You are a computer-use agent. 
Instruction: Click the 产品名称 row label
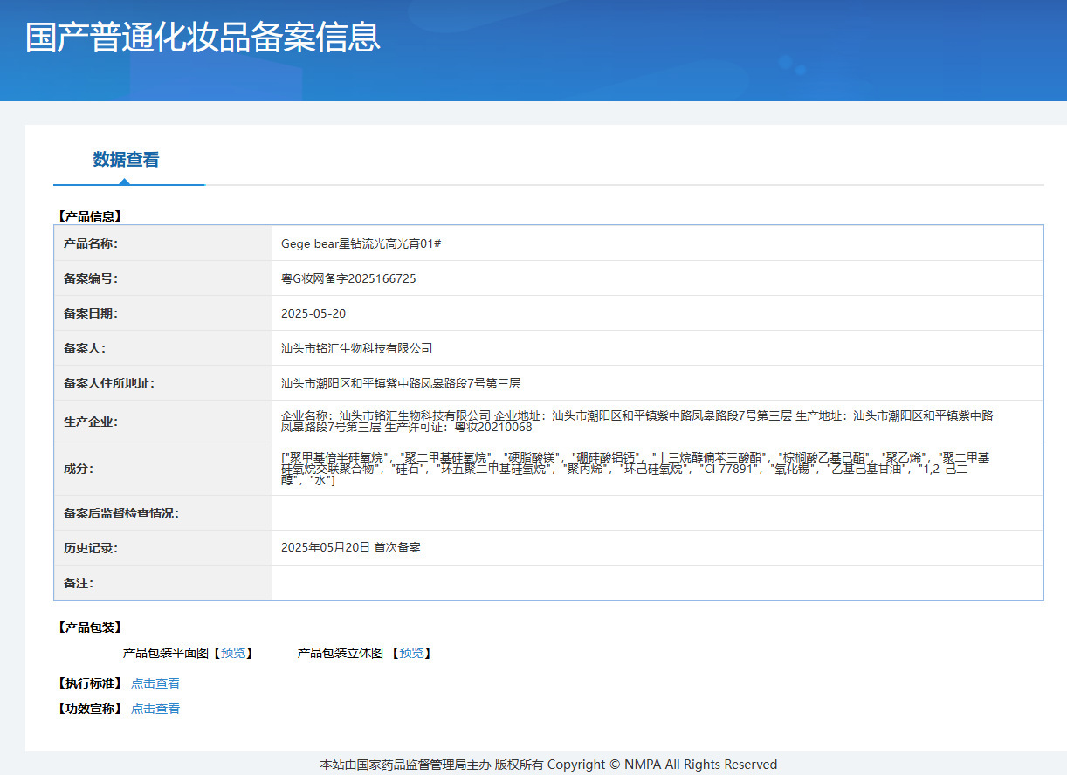click(91, 243)
